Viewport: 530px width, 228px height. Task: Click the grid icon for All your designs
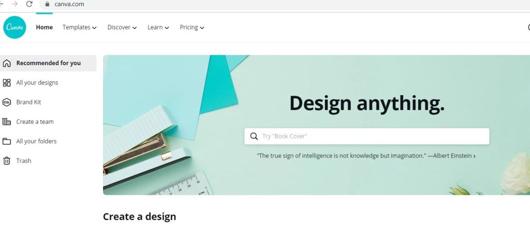click(6, 83)
